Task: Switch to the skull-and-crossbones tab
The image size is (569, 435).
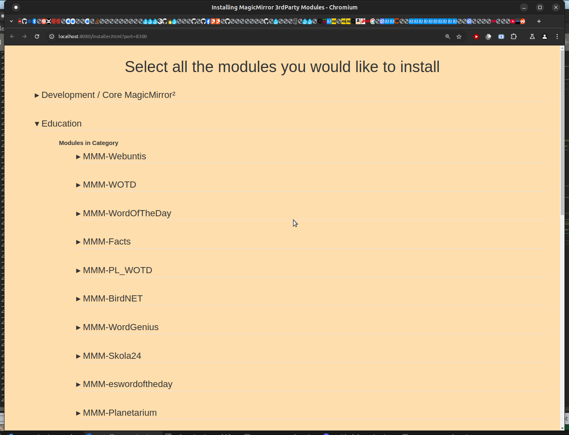Action: 48,21
